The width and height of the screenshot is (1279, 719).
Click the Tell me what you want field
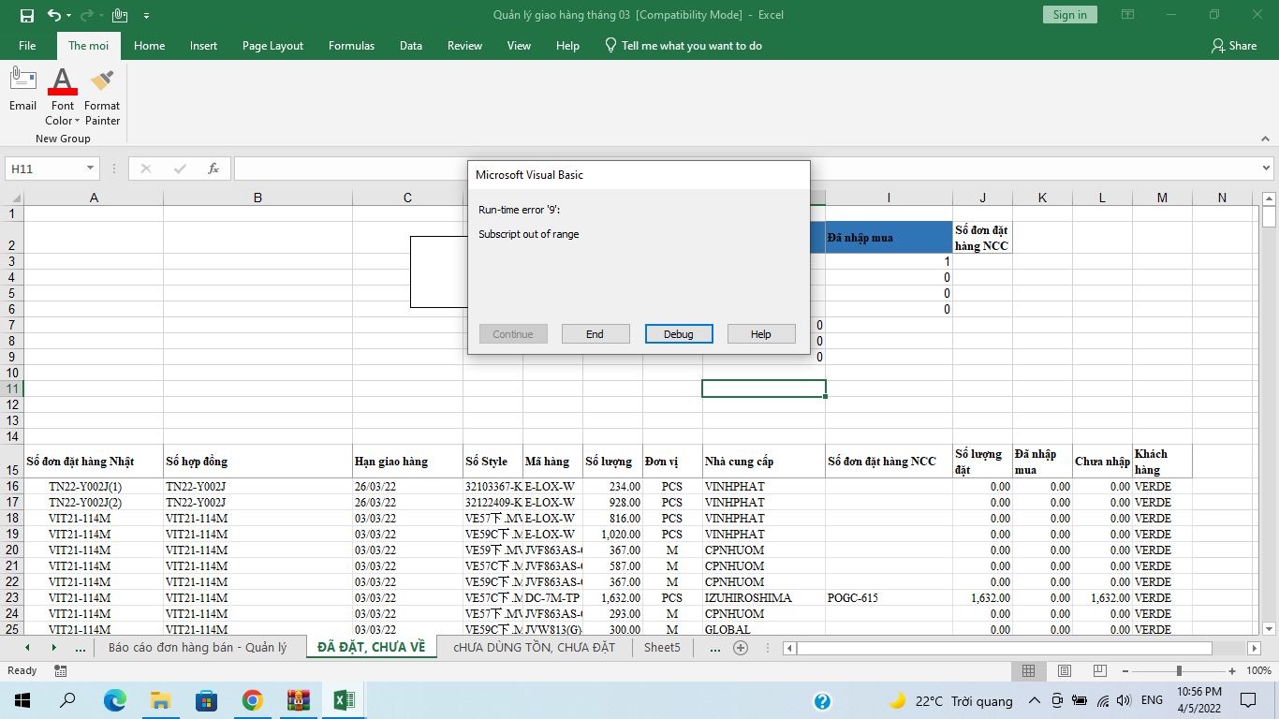click(x=691, y=46)
